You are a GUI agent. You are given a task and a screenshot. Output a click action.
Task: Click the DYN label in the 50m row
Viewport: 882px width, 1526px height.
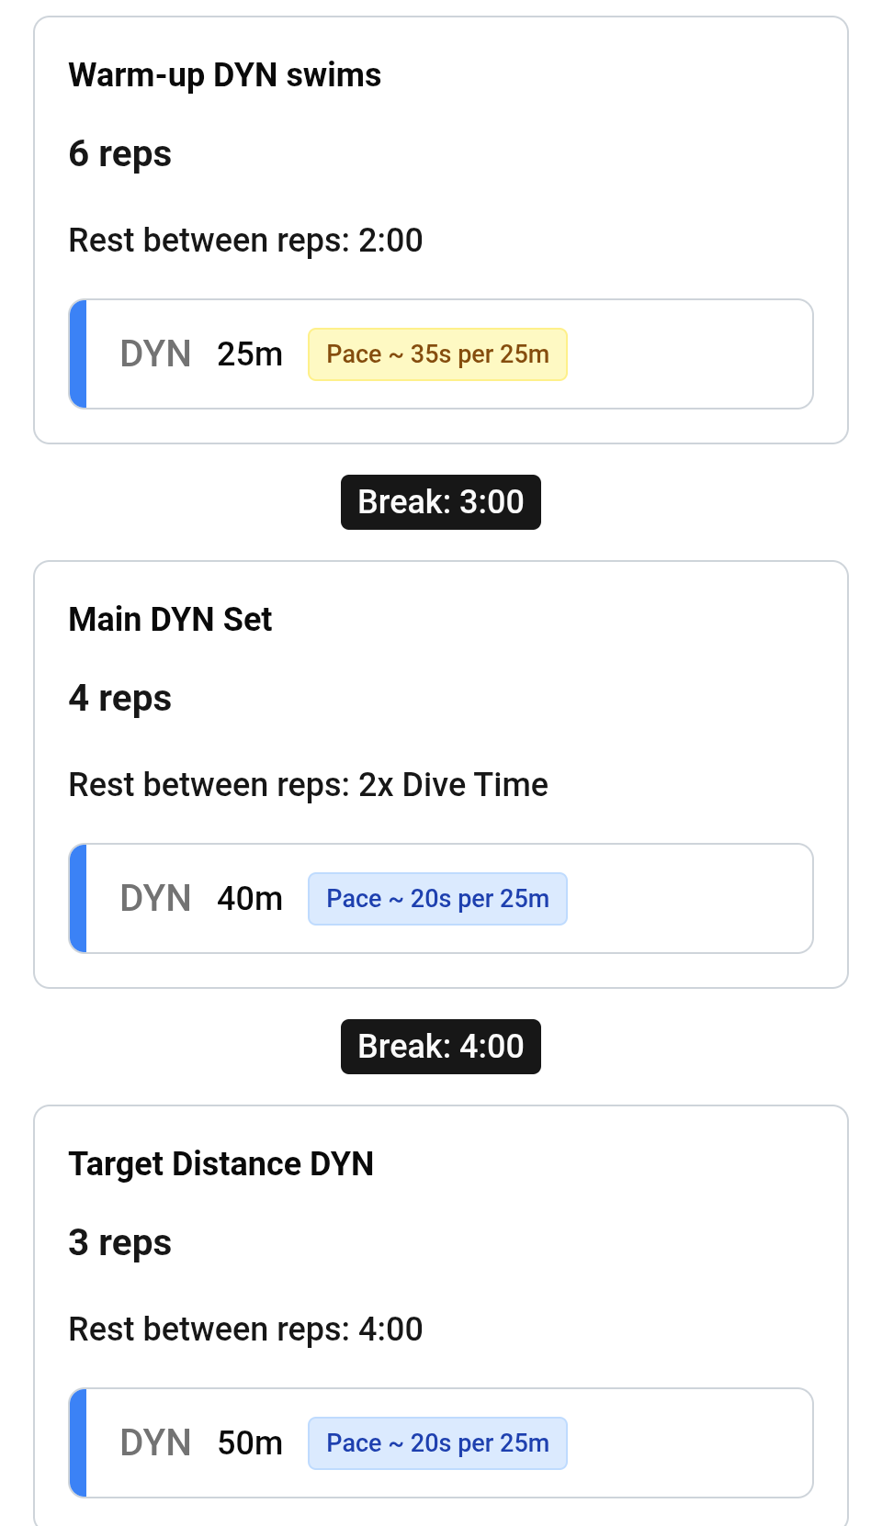point(154,1442)
